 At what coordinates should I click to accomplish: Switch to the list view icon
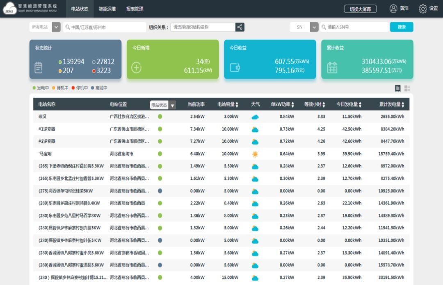(x=397, y=88)
